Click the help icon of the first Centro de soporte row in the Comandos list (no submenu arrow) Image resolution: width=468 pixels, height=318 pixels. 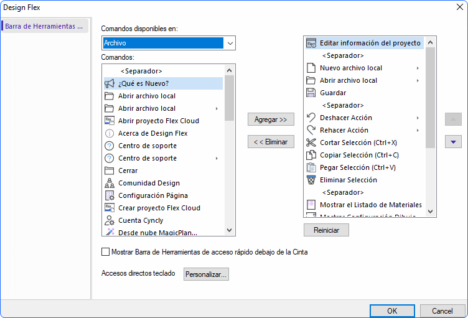click(x=110, y=146)
